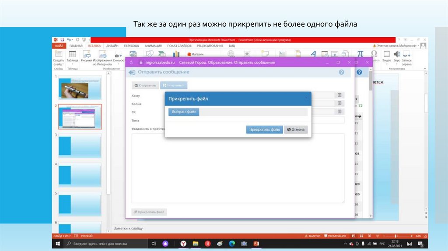The width and height of the screenshot is (448, 251).
Task: Open File Explorer from the taskbar
Action: [196, 244]
